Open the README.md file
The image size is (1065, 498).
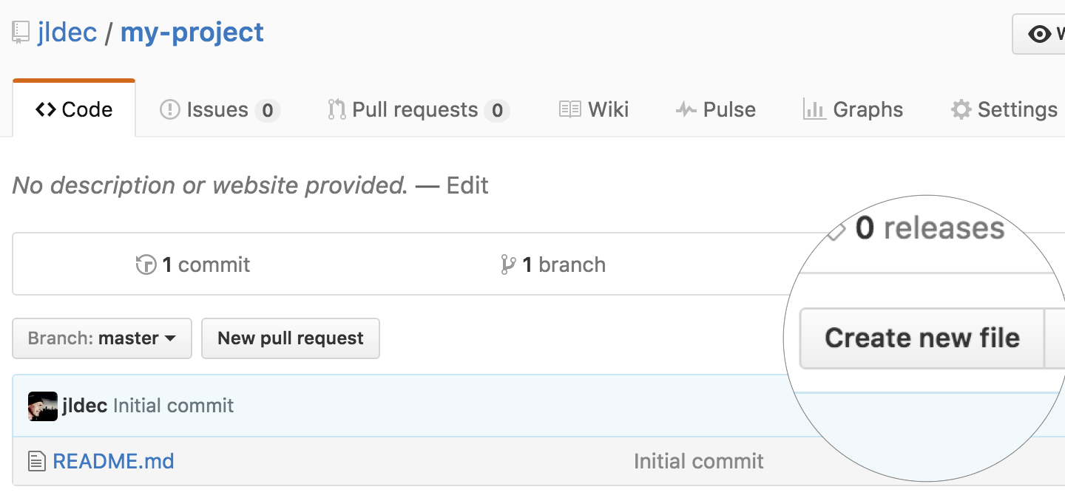(x=113, y=460)
